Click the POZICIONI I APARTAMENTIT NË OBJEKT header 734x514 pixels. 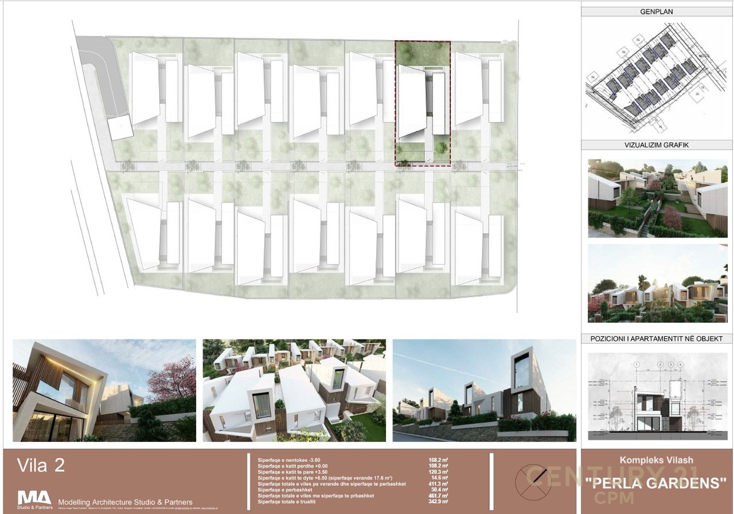tap(657, 339)
